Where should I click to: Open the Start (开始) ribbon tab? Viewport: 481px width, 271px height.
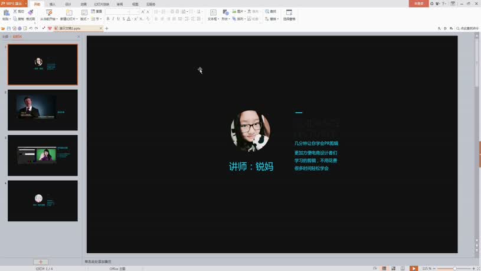tap(37, 4)
